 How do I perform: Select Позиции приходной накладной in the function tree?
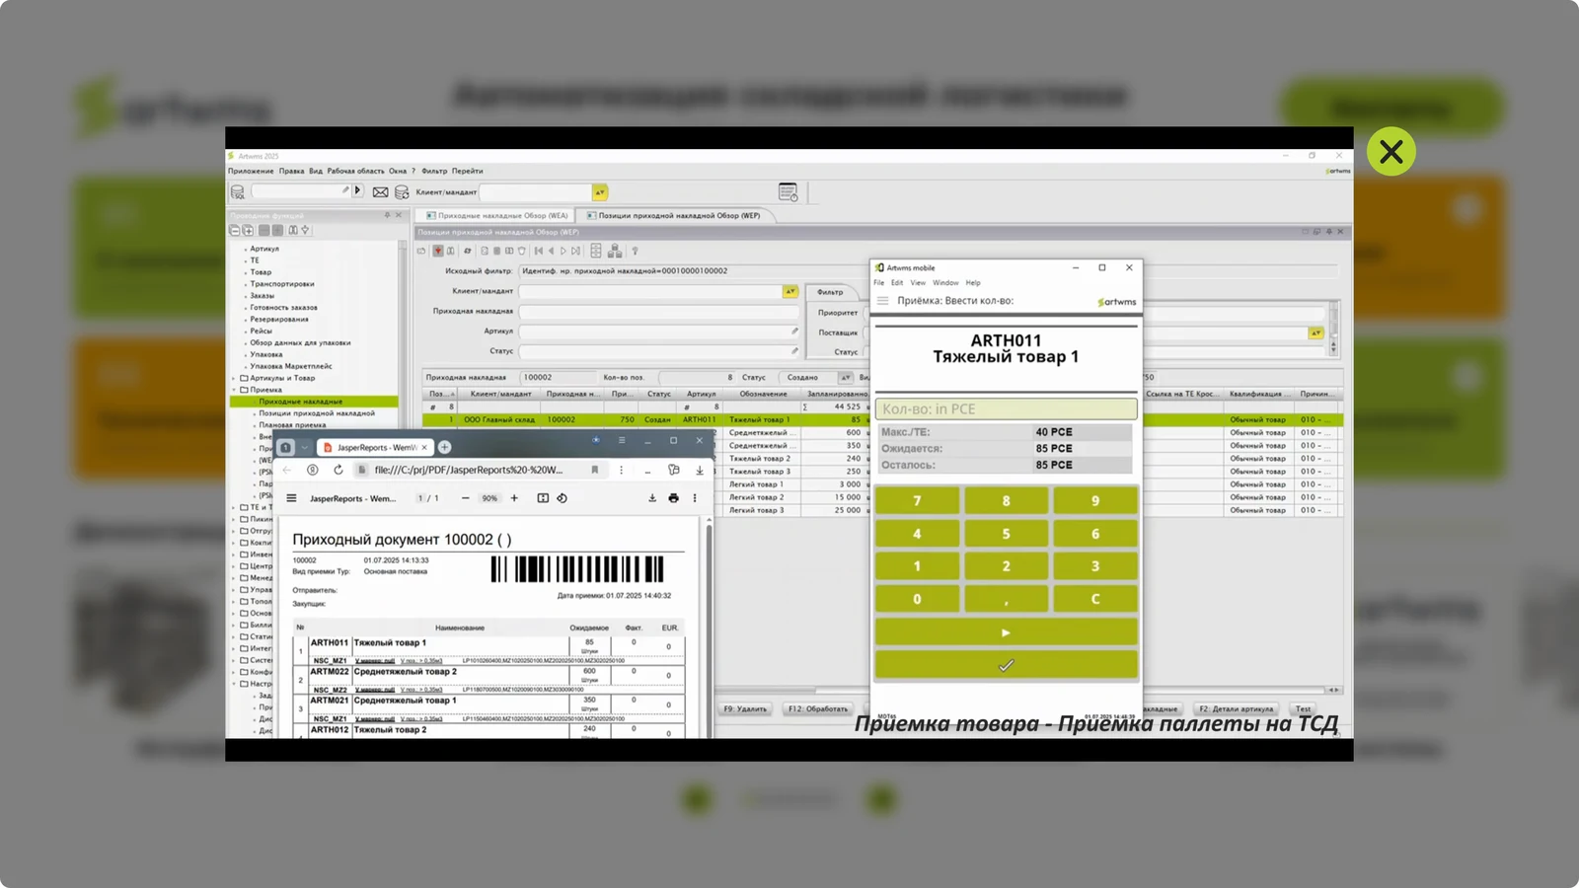(x=317, y=413)
